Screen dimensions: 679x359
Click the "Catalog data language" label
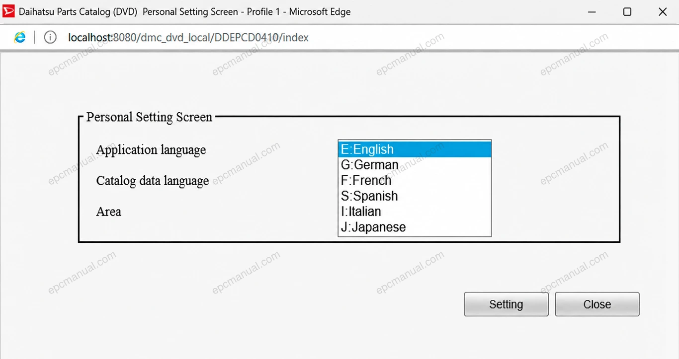click(153, 181)
